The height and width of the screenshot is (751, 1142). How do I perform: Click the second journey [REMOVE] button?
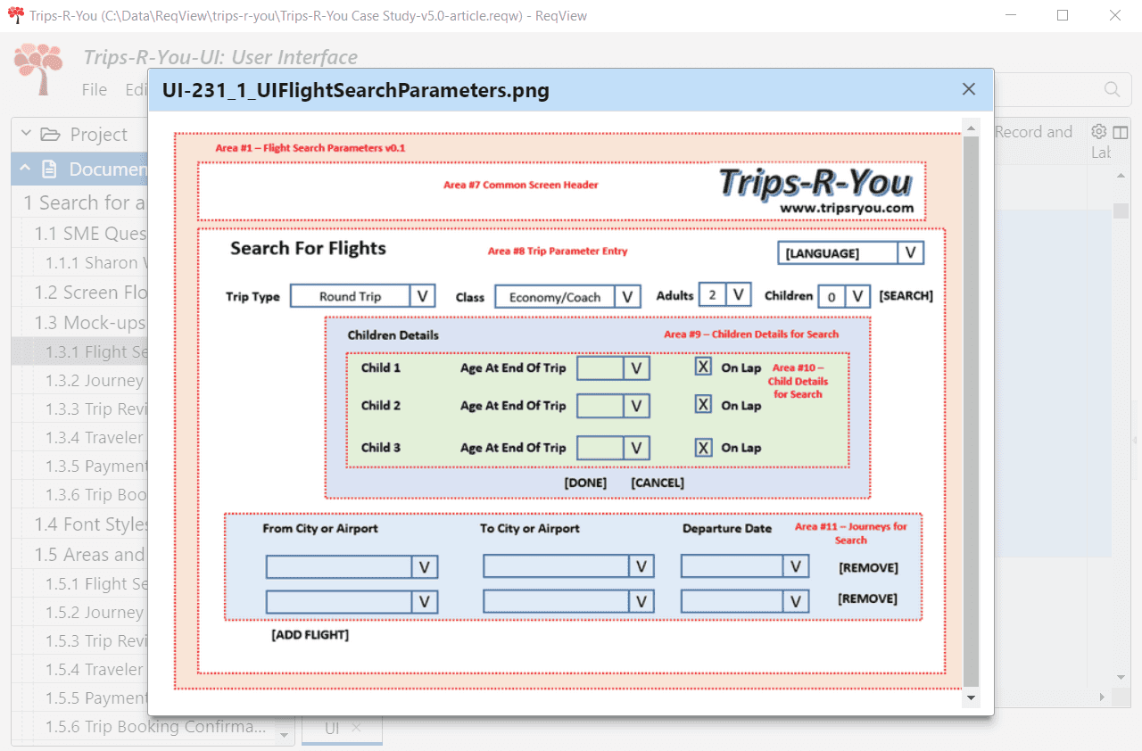pos(868,599)
